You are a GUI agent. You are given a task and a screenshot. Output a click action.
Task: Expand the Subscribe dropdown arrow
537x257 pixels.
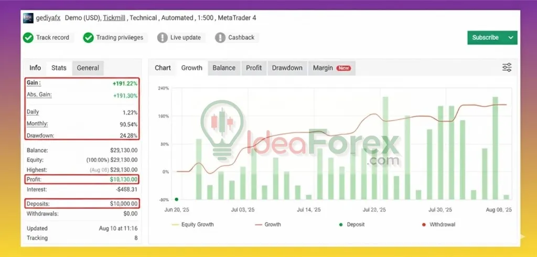(x=511, y=38)
